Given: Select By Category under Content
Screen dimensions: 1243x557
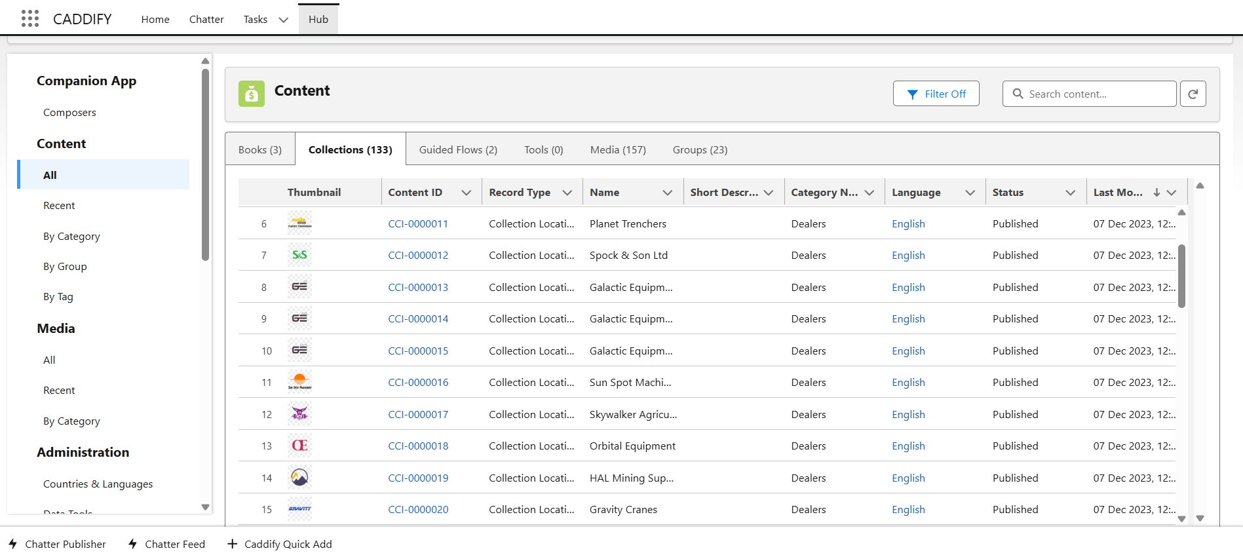Looking at the screenshot, I should pos(71,237).
